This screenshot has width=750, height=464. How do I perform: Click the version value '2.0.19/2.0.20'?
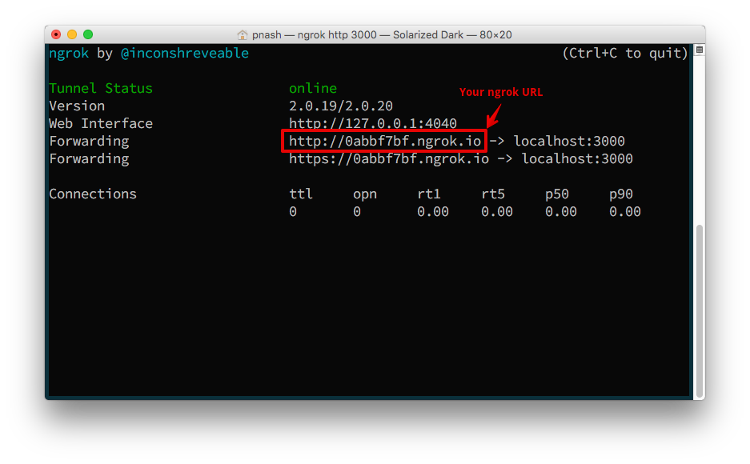point(341,106)
